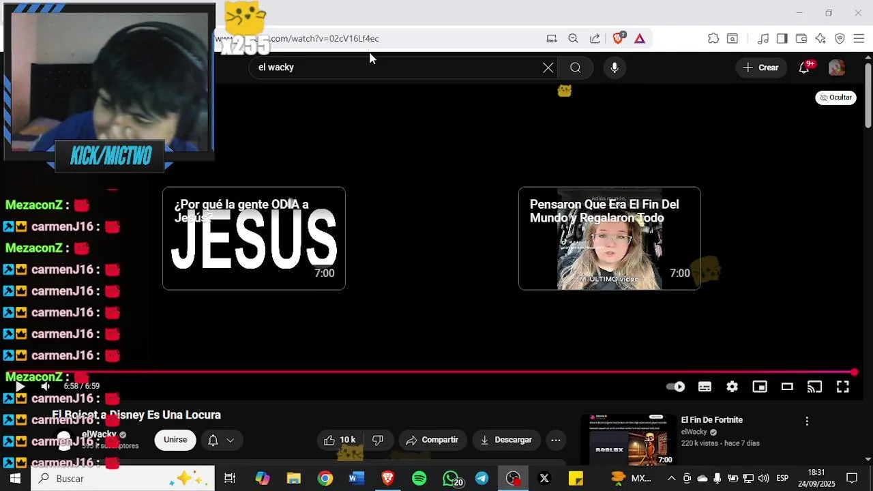Click the page vertical scrollbar

click(x=868, y=94)
